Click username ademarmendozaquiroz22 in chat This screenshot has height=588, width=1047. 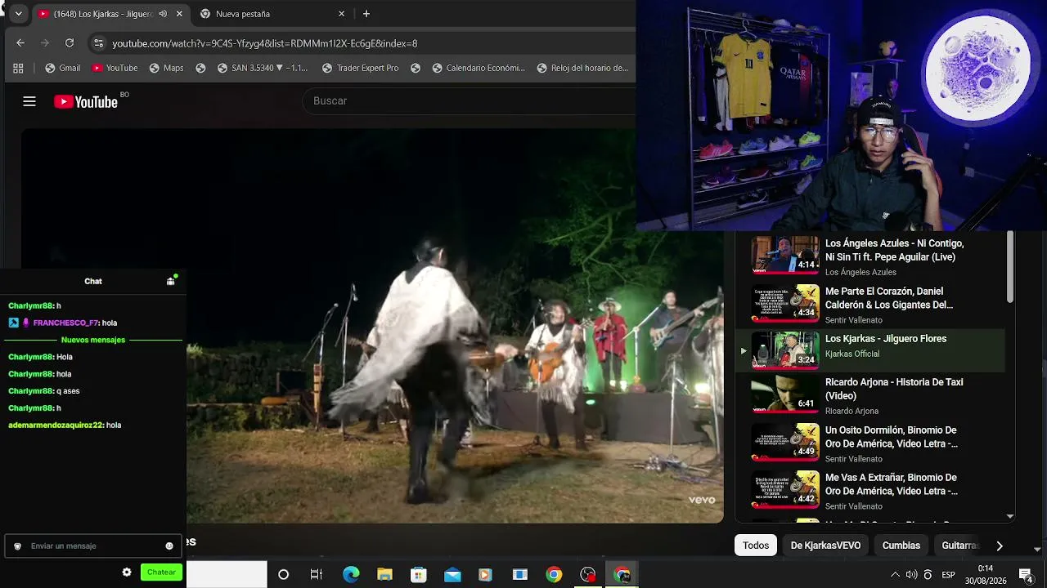point(56,425)
